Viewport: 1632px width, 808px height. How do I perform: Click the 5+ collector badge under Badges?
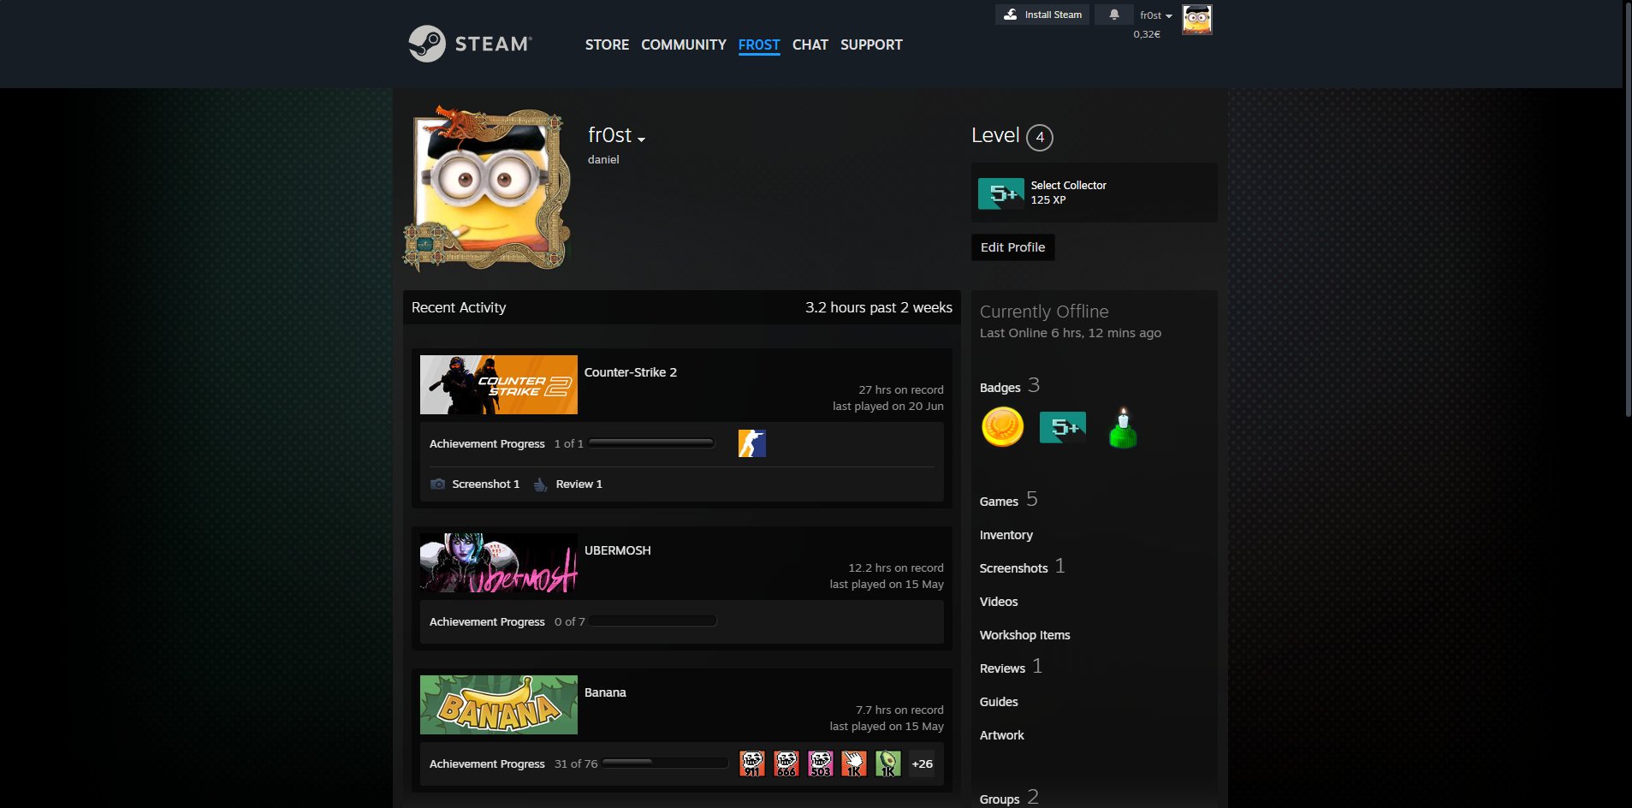pos(1063,427)
